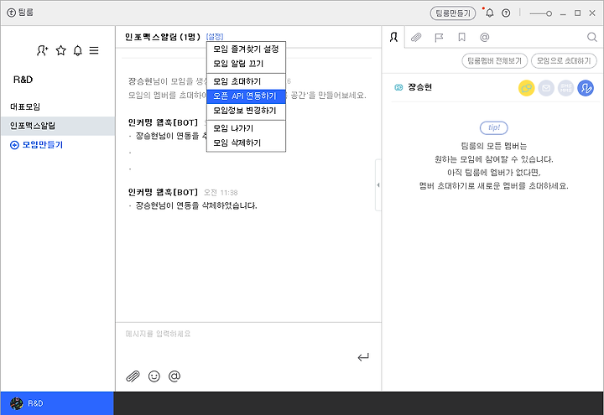Select 모임정보 변경하기 menu item
Image resolution: width=604 pixels, height=415 pixels.
(x=246, y=111)
